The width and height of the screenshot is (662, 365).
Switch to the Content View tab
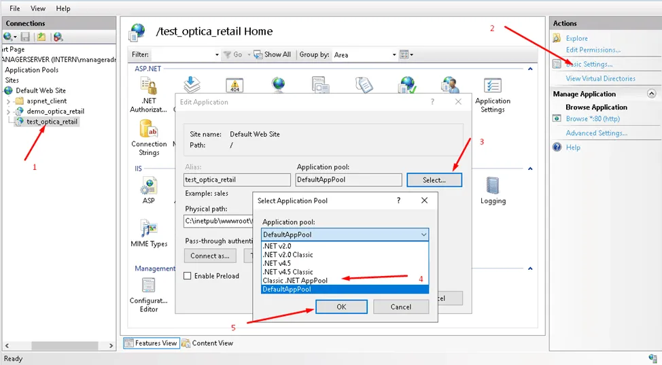click(x=207, y=343)
